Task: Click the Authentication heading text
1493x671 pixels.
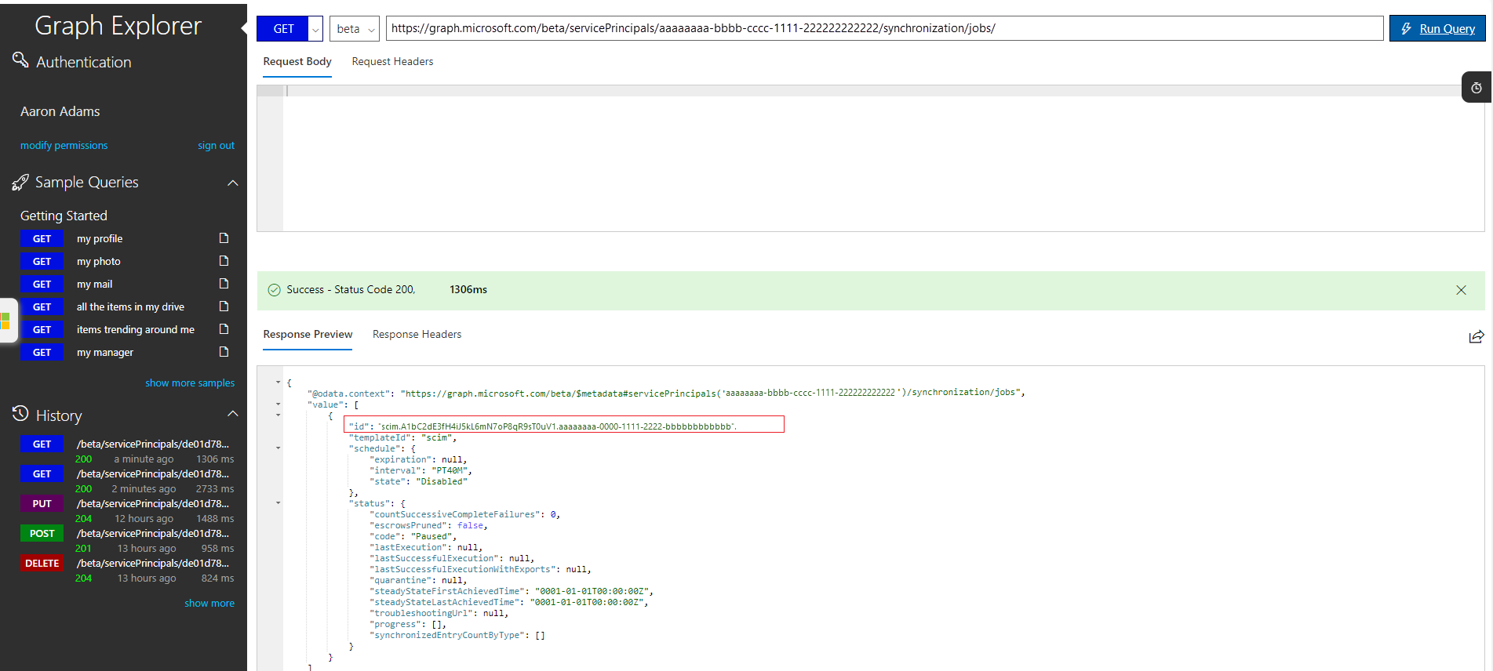Action: pos(84,62)
